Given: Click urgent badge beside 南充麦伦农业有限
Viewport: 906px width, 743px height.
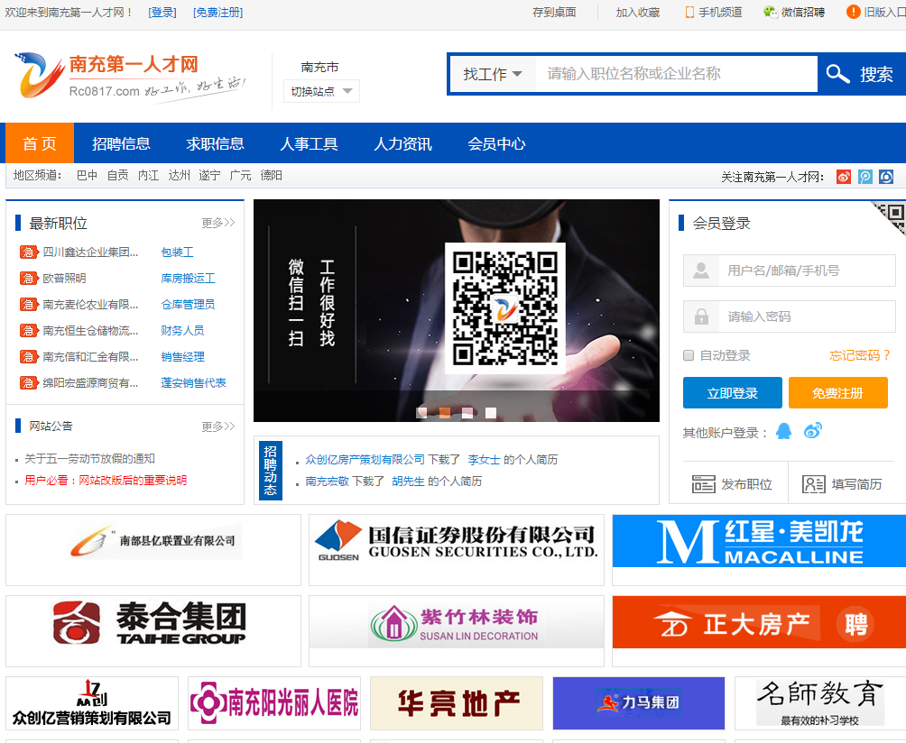Looking at the screenshot, I should pyautogui.click(x=28, y=304).
